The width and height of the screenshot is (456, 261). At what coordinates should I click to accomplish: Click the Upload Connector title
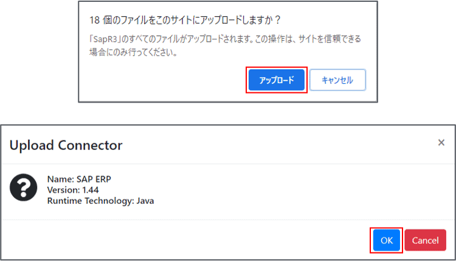[66, 145]
